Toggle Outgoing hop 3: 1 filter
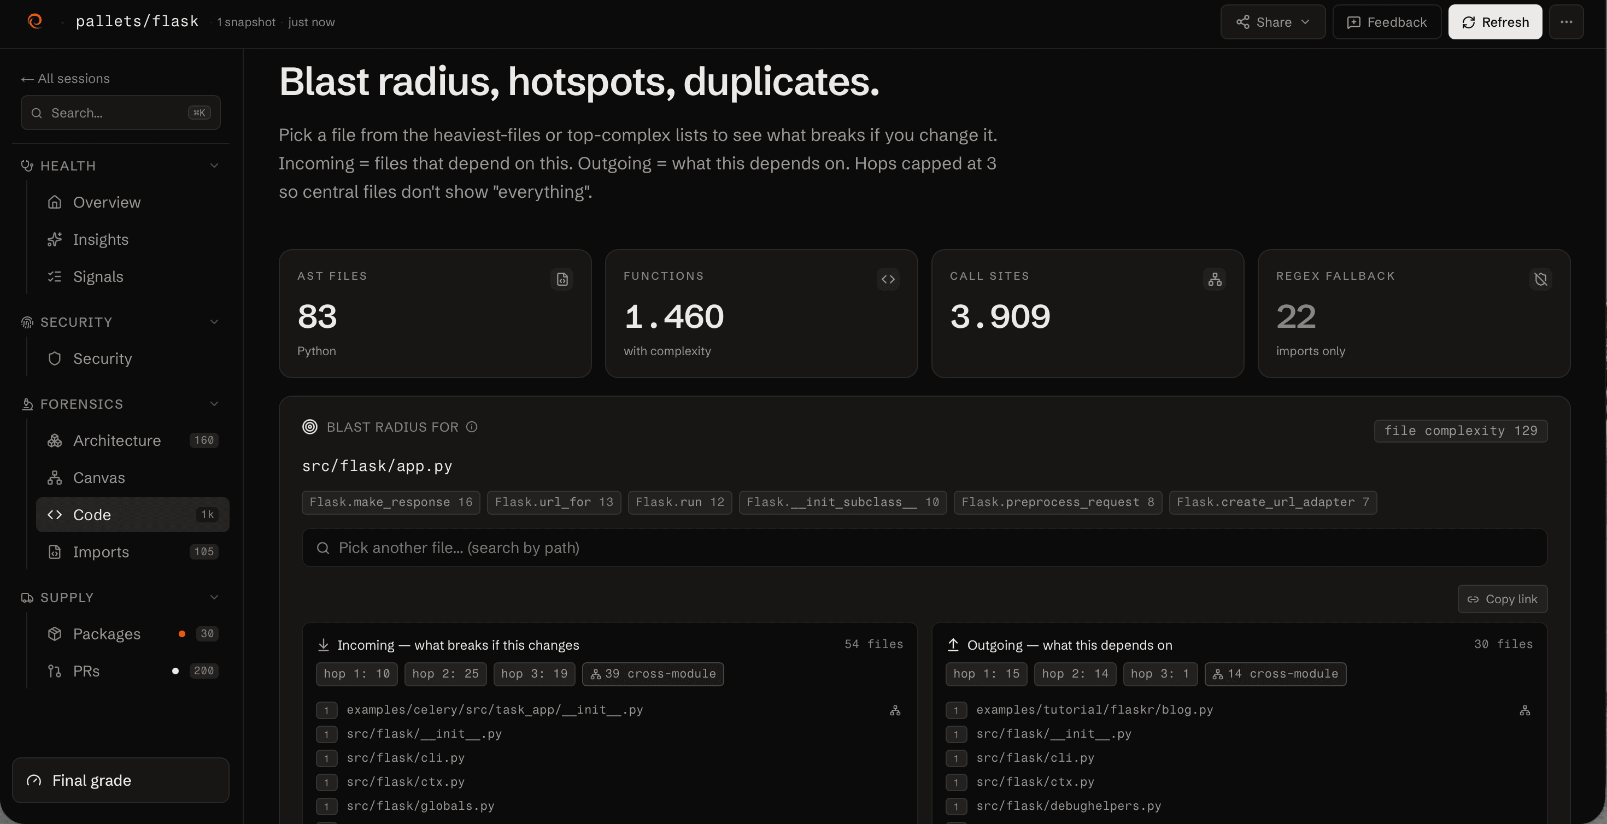 click(x=1160, y=674)
